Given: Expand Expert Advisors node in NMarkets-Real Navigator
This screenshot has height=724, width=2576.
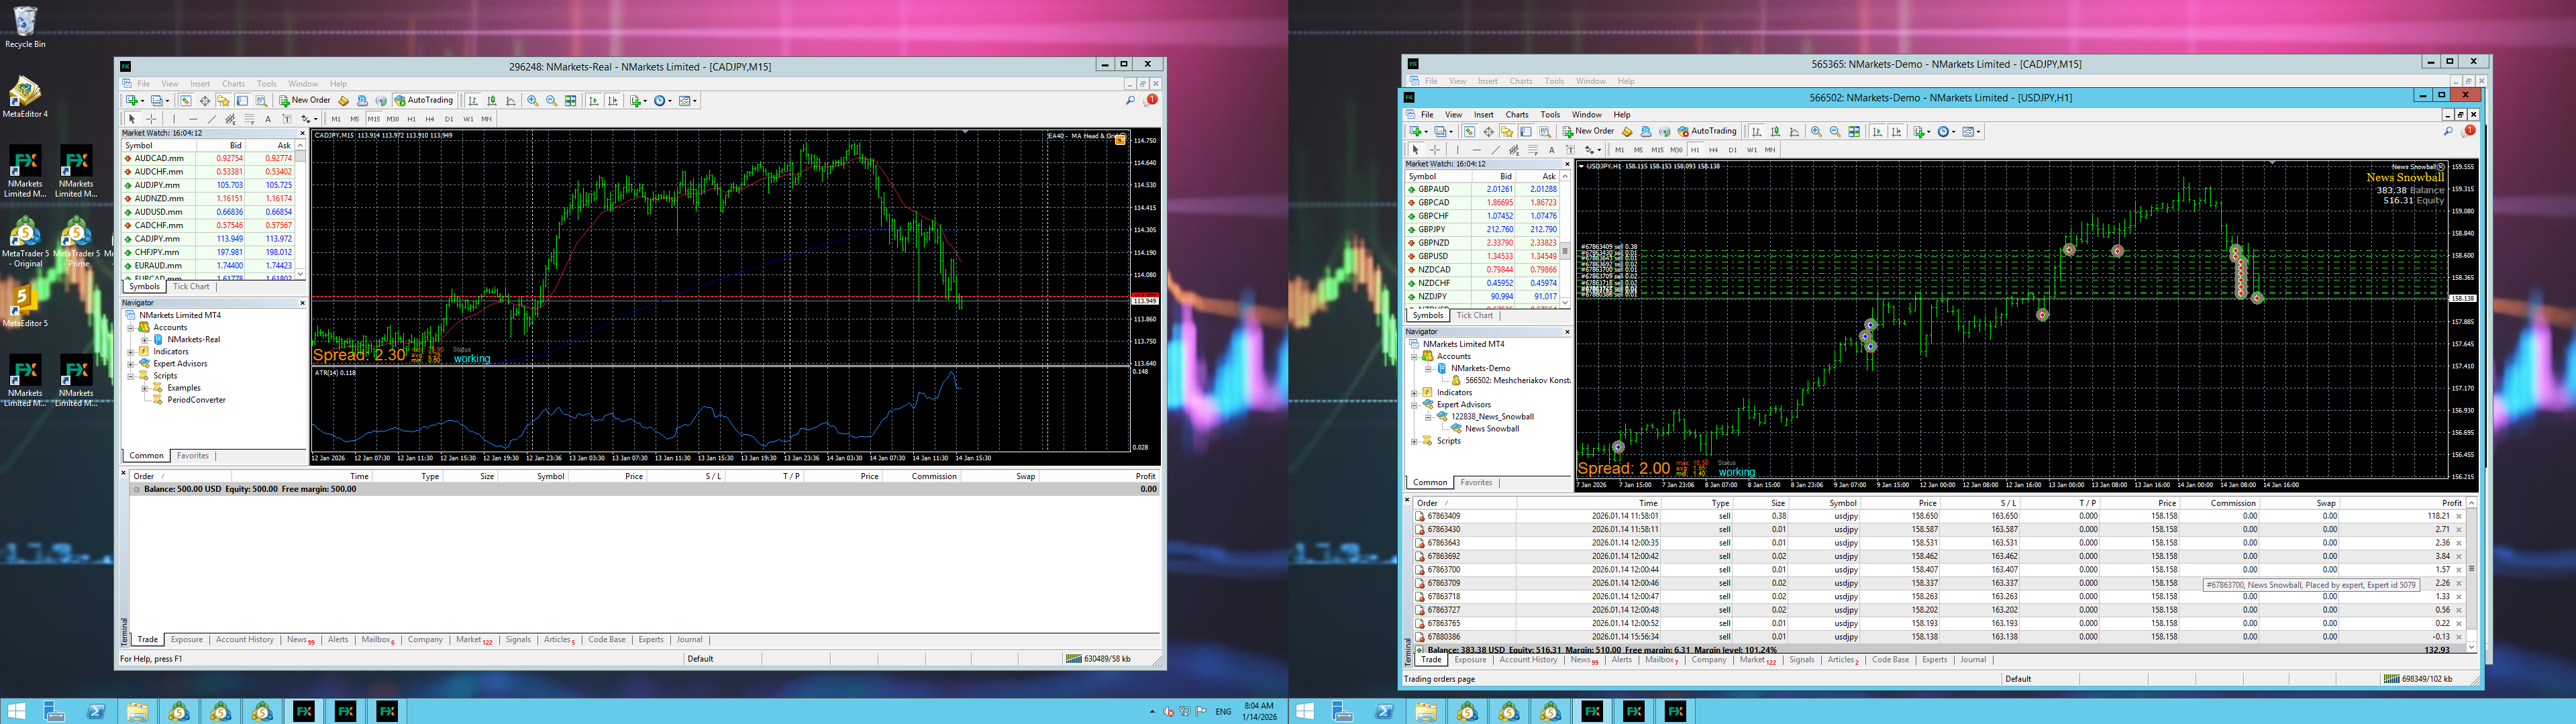Looking at the screenshot, I should click(131, 364).
